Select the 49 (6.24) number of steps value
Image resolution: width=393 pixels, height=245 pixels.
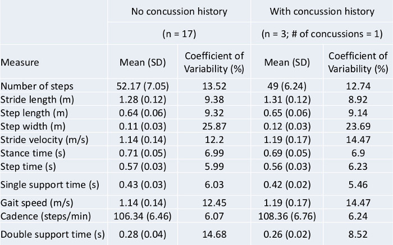[x=286, y=86]
